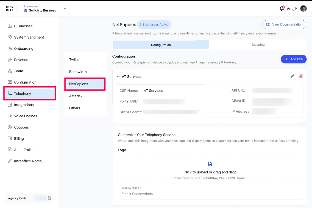Click the Anuj K. username
The width and height of the screenshot is (312, 208).
[x=292, y=8]
